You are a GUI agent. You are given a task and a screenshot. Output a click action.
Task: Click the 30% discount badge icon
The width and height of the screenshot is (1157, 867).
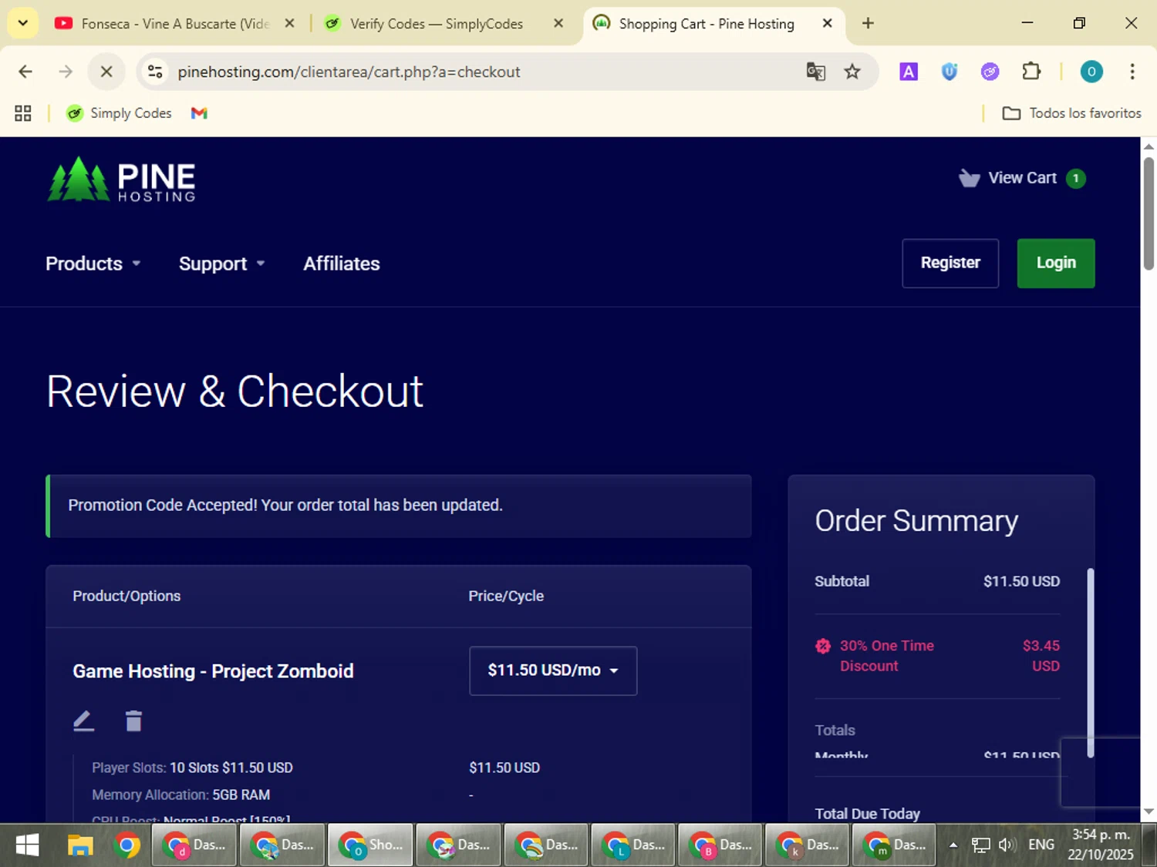(823, 646)
